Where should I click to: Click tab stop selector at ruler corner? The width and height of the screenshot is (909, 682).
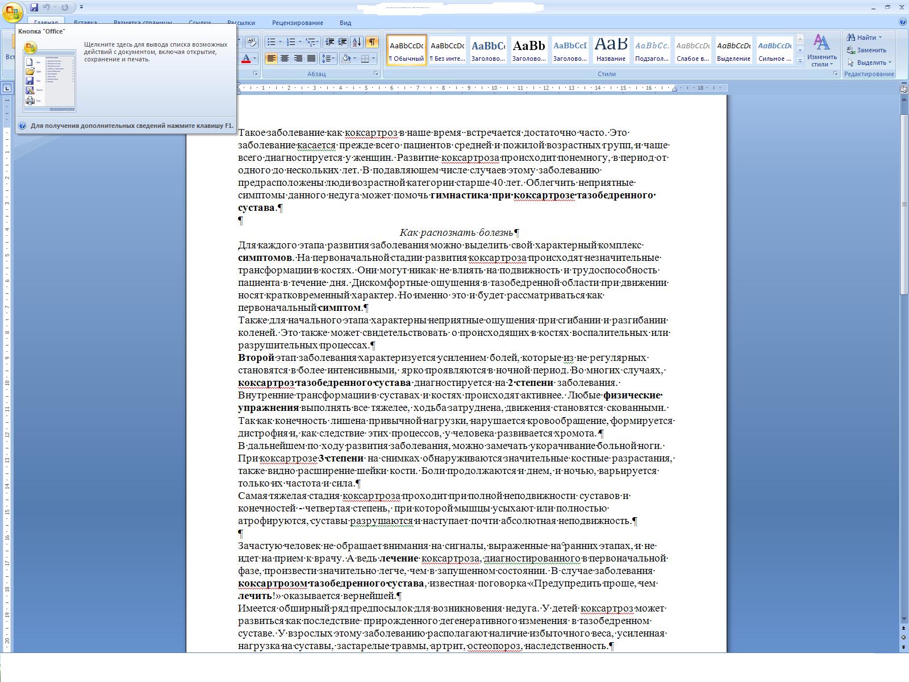[7, 88]
